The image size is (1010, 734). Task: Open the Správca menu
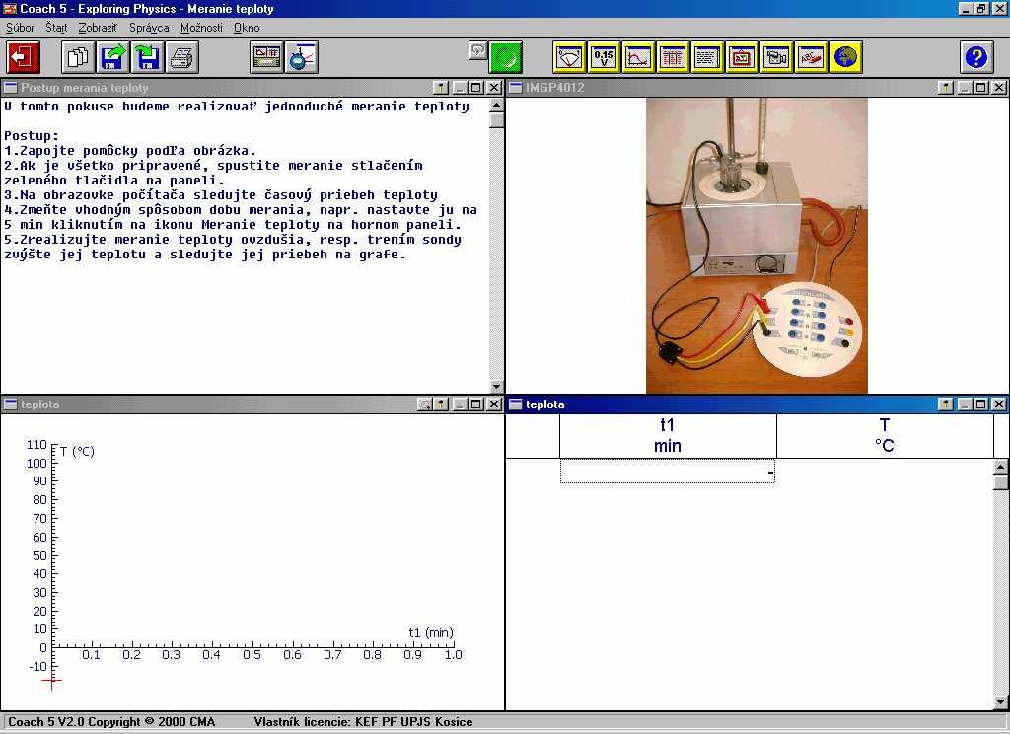point(149,28)
